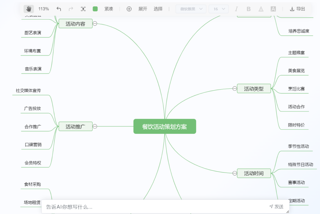The height and width of the screenshot is (214, 320).
Task: Select the 美食展览 leaf node
Action: pos(296,70)
